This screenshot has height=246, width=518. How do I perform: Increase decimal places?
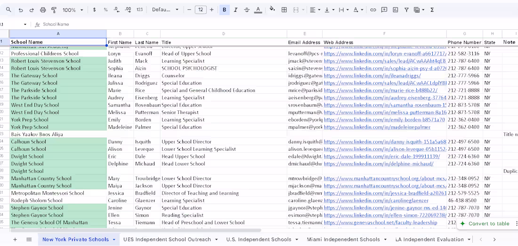pos(128,10)
